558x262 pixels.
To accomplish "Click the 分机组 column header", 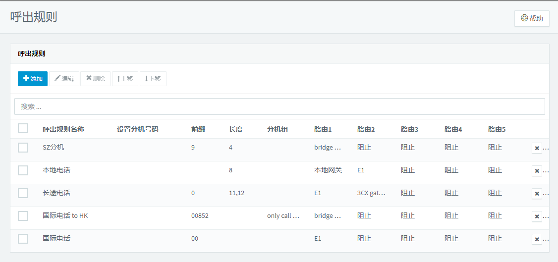I will [x=277, y=129].
